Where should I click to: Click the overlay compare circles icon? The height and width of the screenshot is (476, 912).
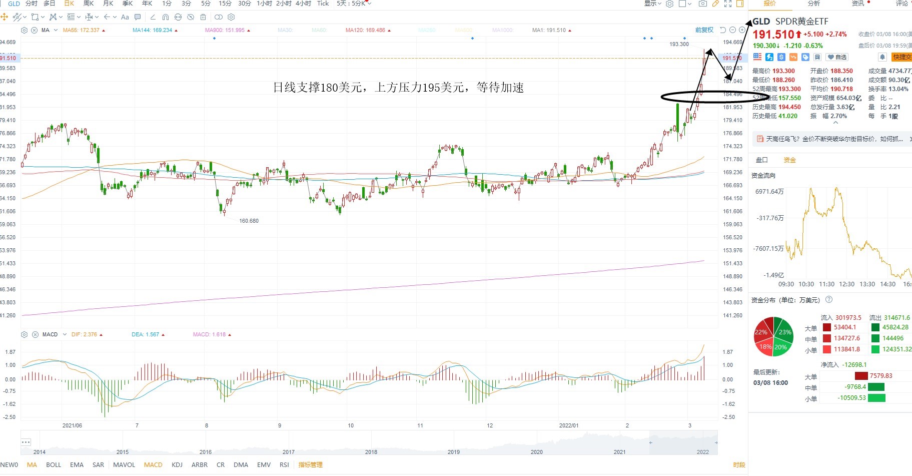point(219,17)
